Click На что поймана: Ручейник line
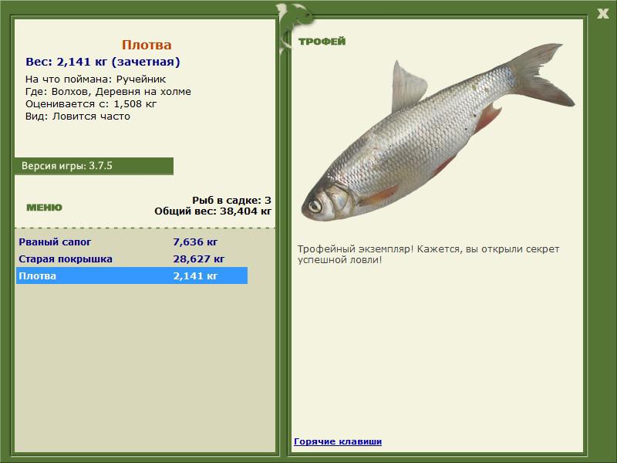The height and width of the screenshot is (463, 617). tap(96, 79)
